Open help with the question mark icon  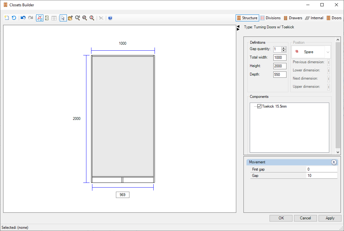tap(110, 18)
